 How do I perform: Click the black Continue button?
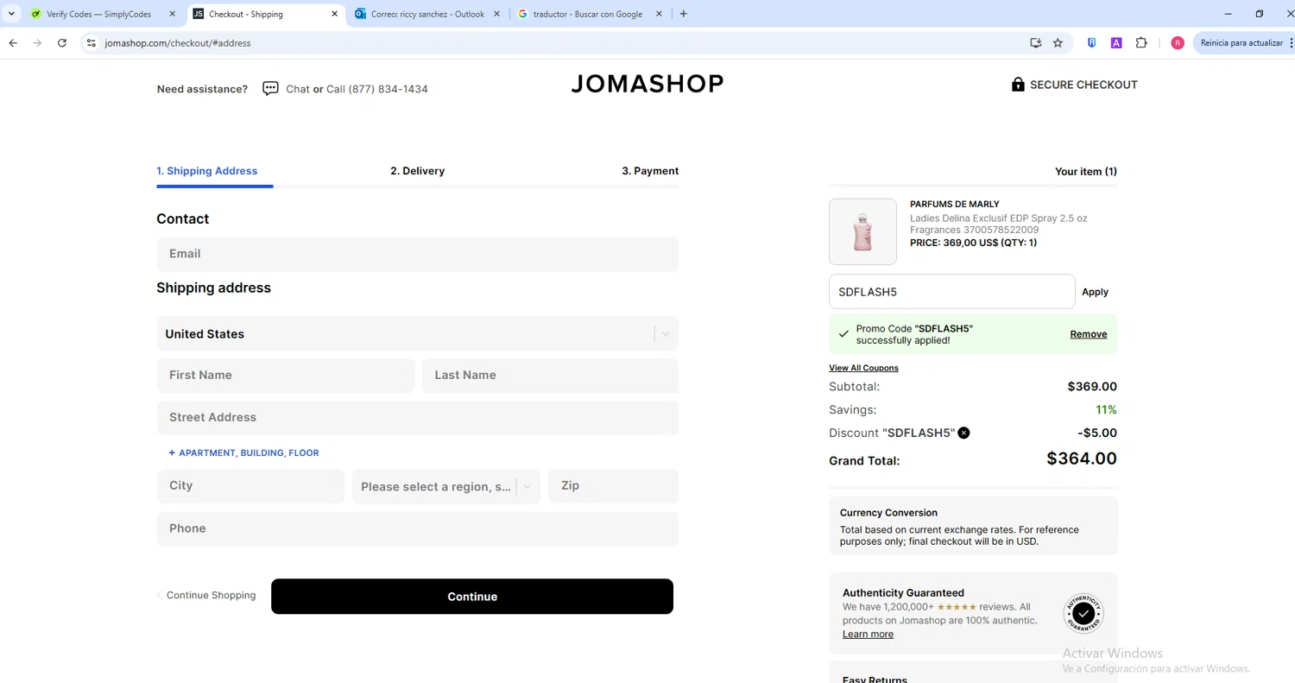(x=472, y=597)
